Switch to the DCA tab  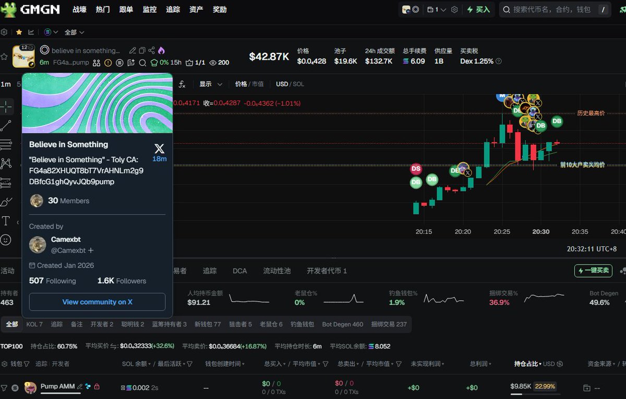pos(239,270)
